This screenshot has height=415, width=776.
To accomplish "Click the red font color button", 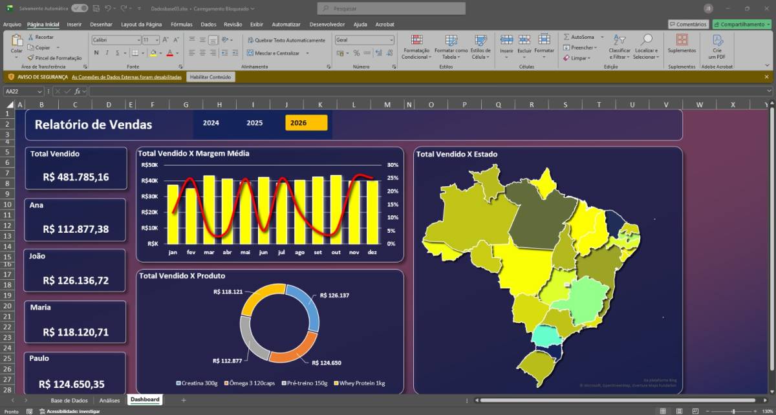I will 169,52.
